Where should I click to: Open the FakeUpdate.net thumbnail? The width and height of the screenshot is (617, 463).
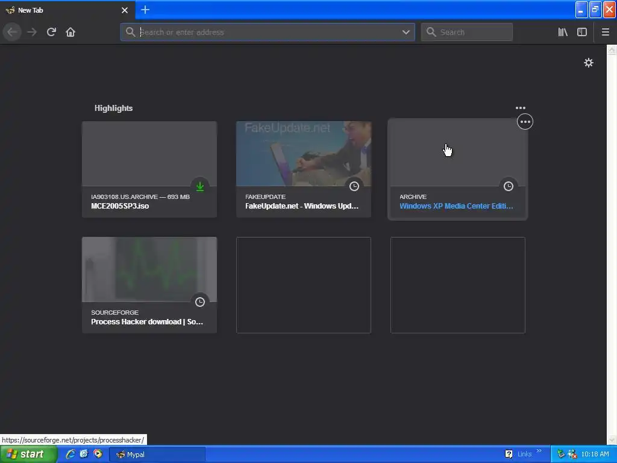point(304,154)
